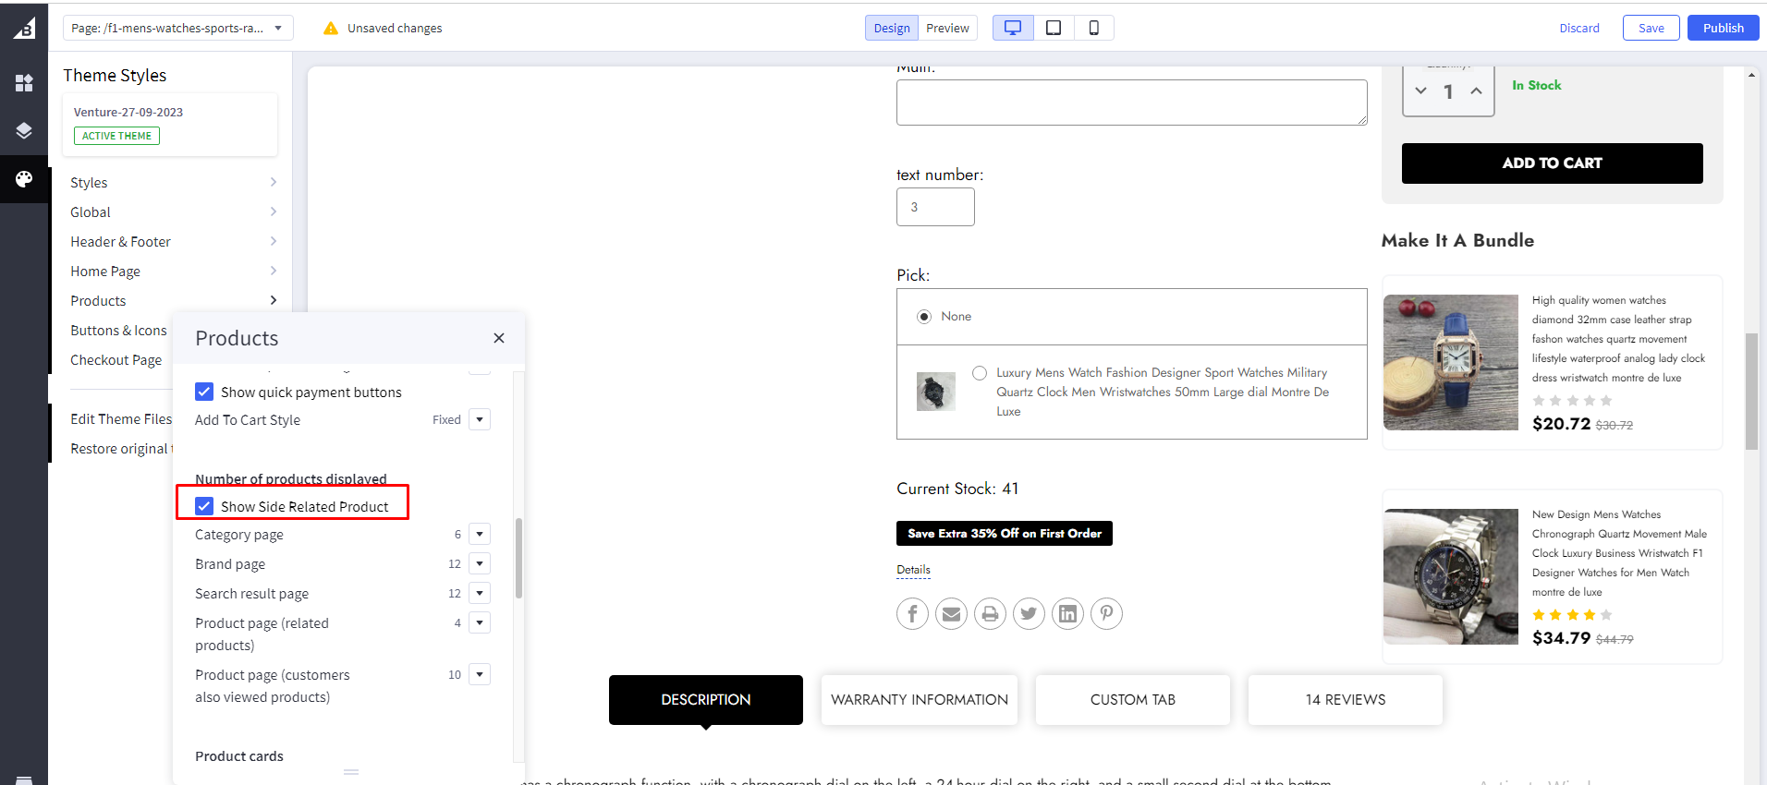Image resolution: width=1767 pixels, height=785 pixels.
Task: Open Checkout Page section
Action: [x=116, y=360]
